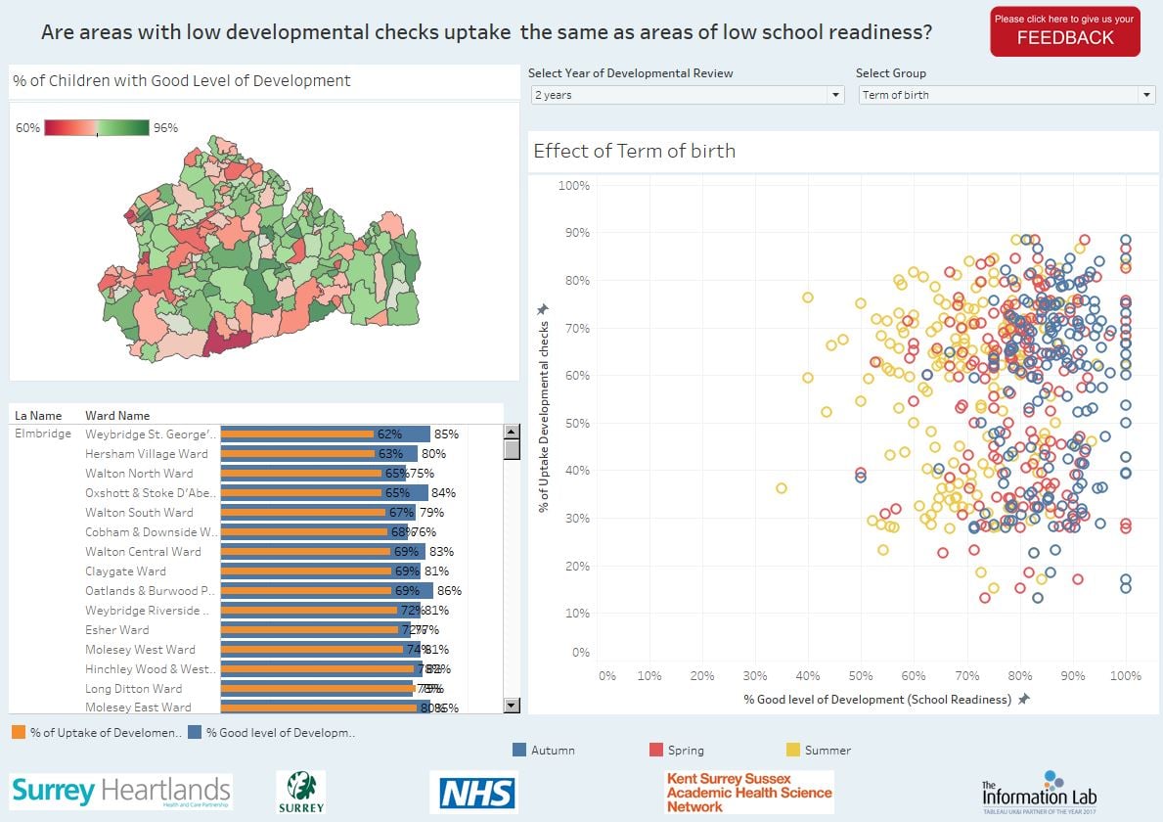Click the 63% orange bar for Hersham Village
The width and height of the screenshot is (1163, 822).
tap(297, 453)
